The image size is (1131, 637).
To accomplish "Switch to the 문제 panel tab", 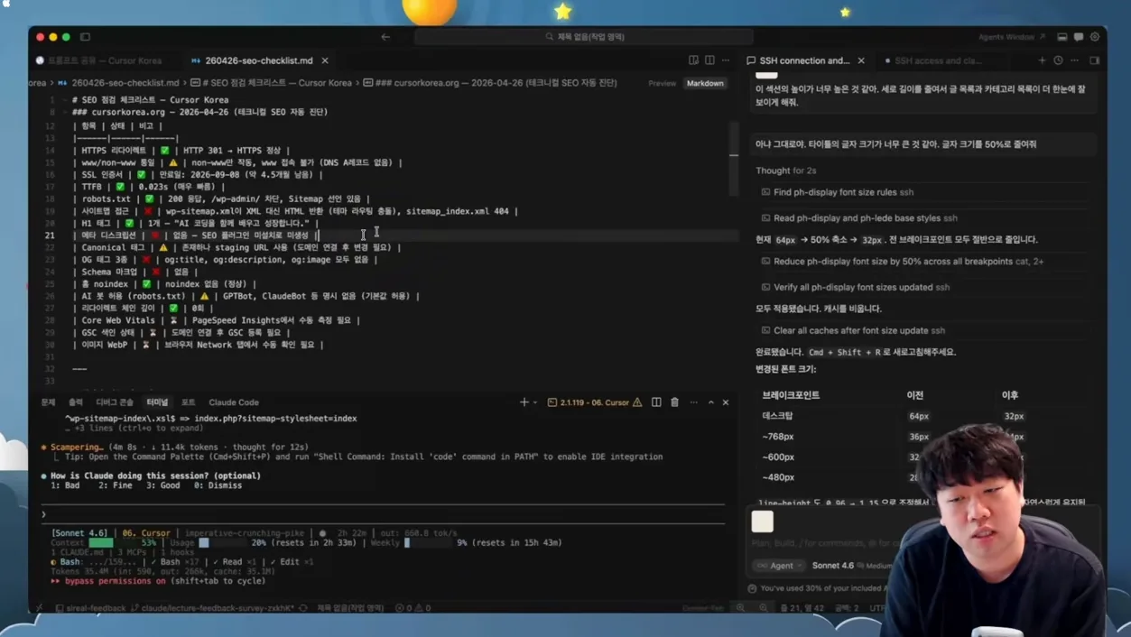I will [48, 402].
